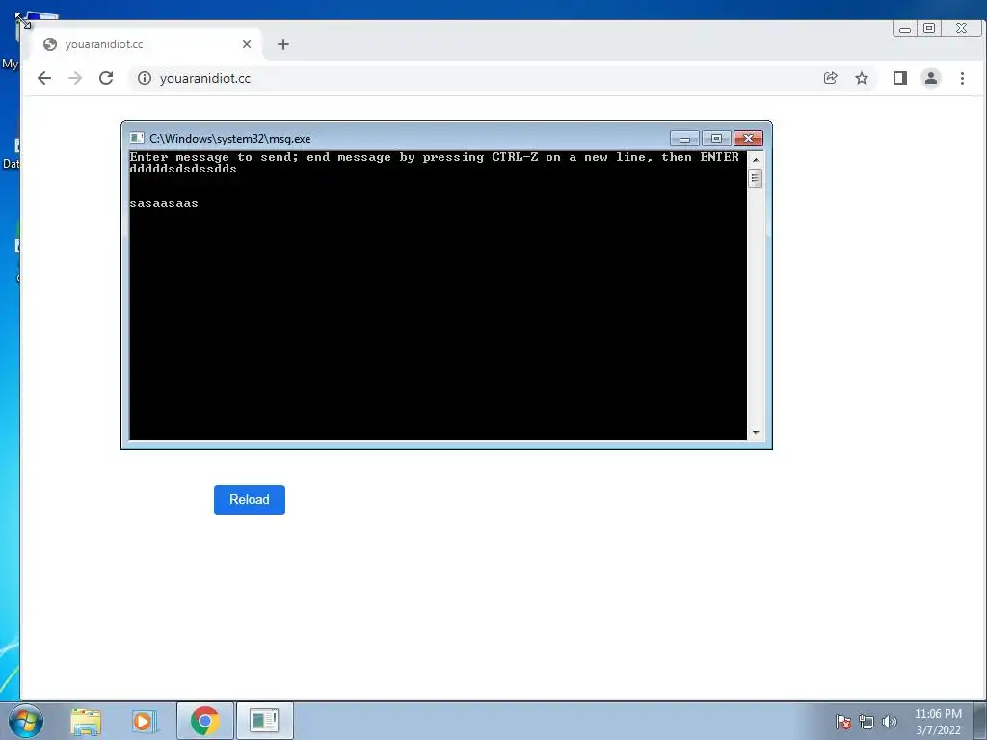Bookmark this page with the star icon

pos(862,78)
